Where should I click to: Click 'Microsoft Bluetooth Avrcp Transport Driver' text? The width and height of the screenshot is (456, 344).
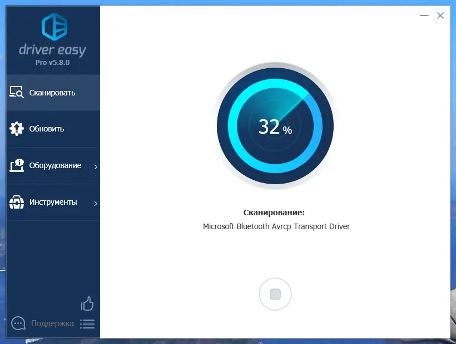[276, 226]
